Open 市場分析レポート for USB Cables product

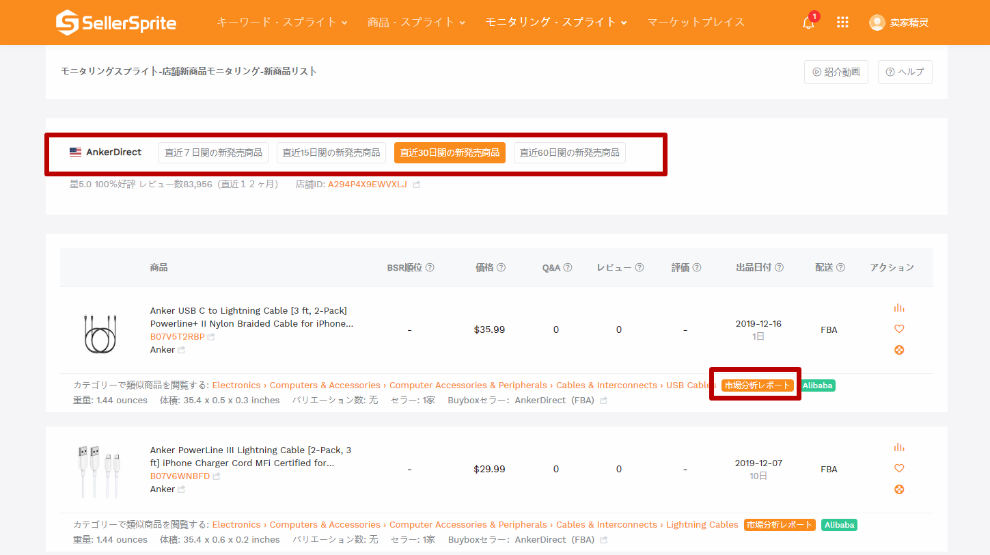(x=758, y=385)
